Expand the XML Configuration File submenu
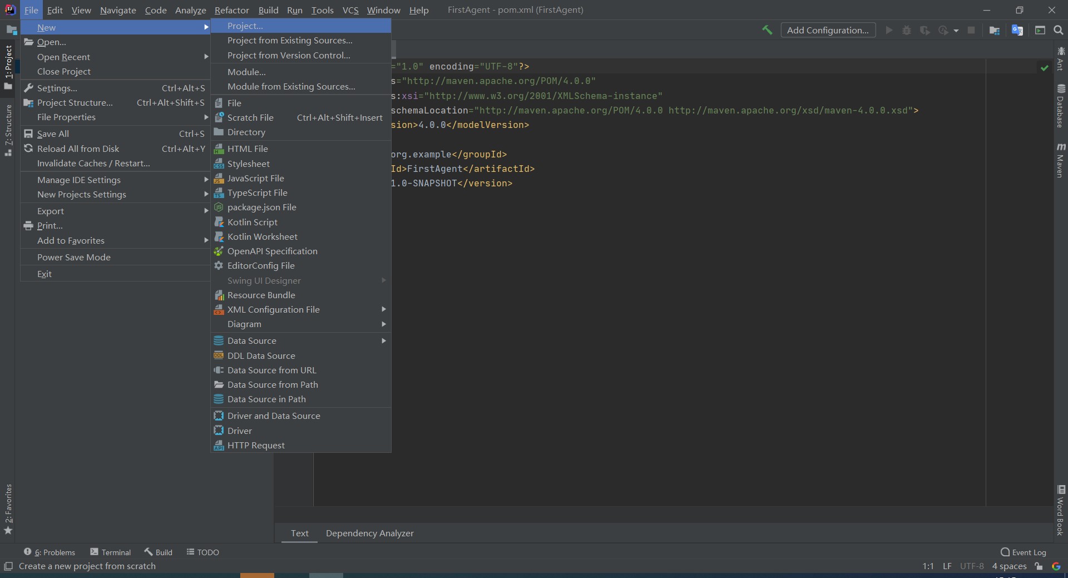Image resolution: width=1068 pixels, height=578 pixels. click(x=301, y=309)
